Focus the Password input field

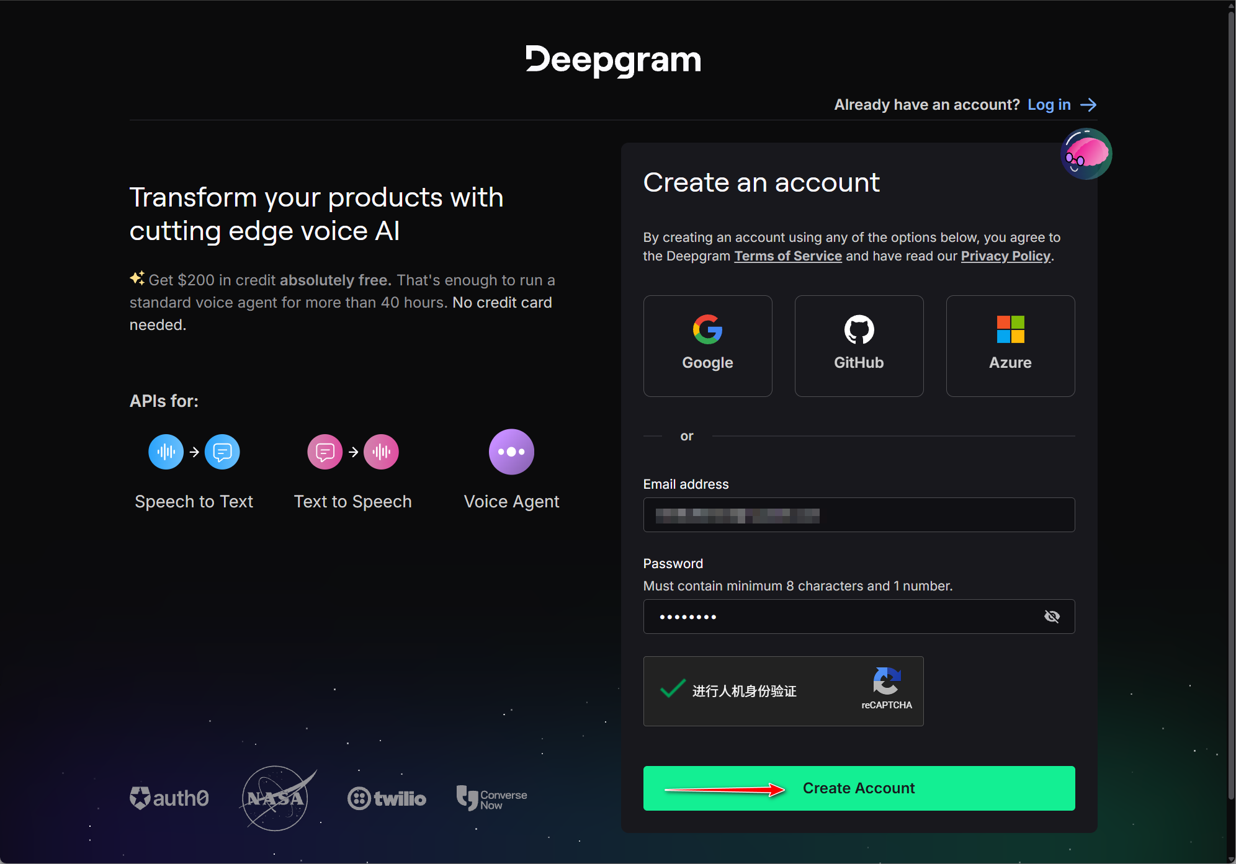(859, 617)
